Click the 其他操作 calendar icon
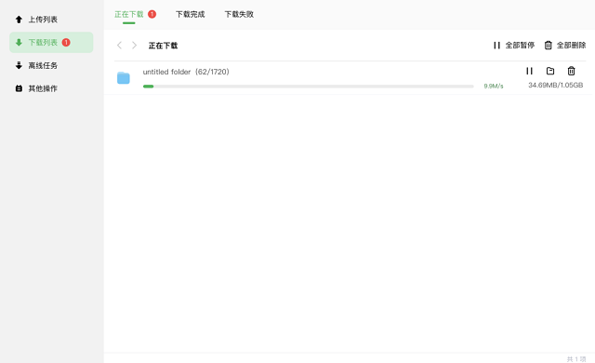Image resolution: width=595 pixels, height=363 pixels. pos(19,88)
